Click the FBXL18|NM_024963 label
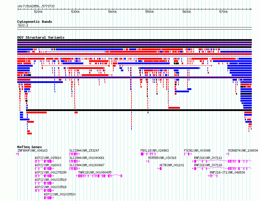The width and height of the screenshot is (260, 201). click(155, 150)
